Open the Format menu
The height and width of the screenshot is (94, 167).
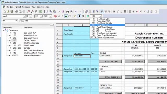tap(18, 7)
